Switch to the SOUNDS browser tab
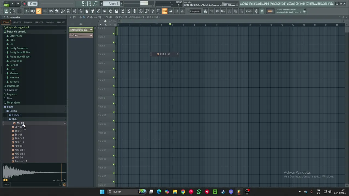 (x=50, y=22)
